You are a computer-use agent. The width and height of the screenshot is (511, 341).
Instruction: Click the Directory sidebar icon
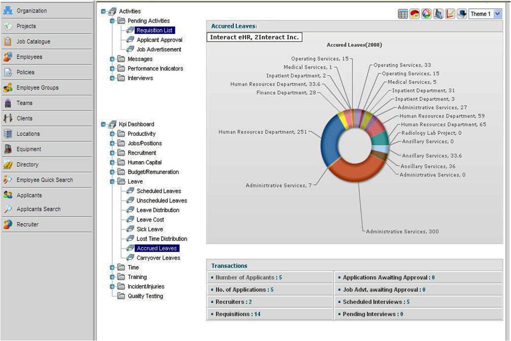(8, 164)
